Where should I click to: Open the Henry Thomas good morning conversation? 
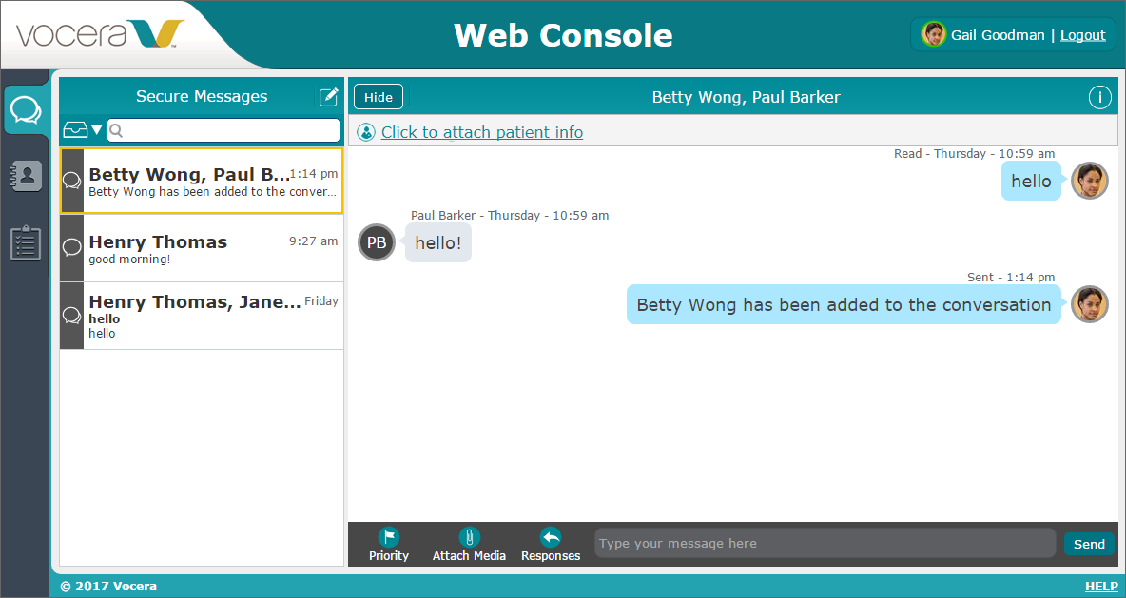click(201, 248)
